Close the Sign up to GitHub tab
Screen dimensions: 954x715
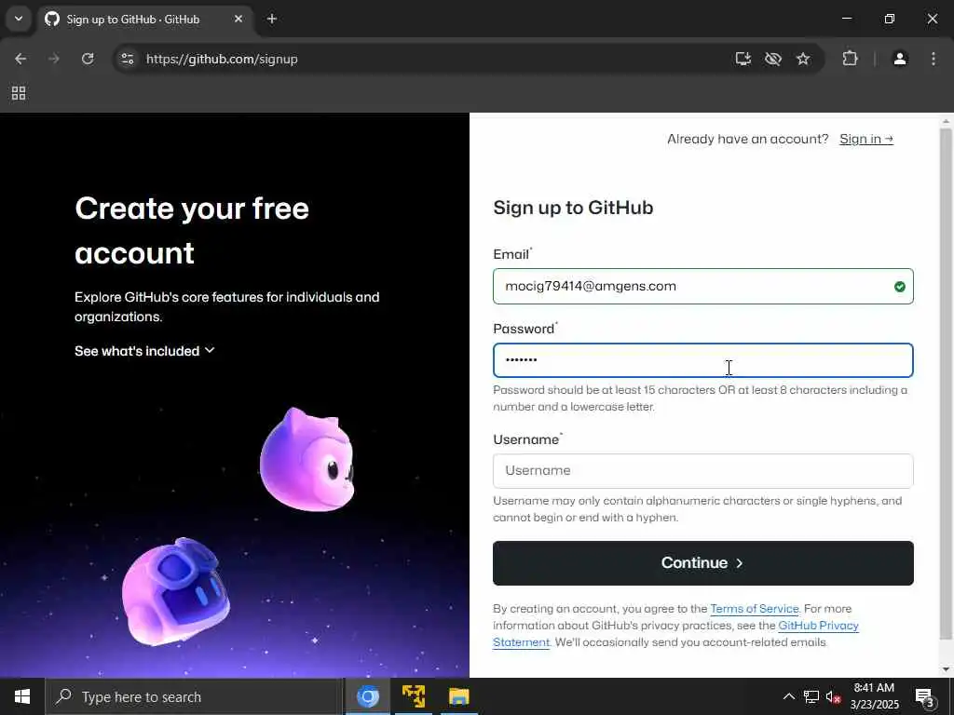238,19
